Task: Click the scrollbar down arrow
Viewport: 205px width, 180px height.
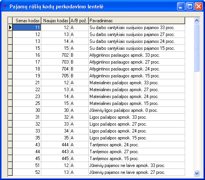Action: (x=197, y=173)
